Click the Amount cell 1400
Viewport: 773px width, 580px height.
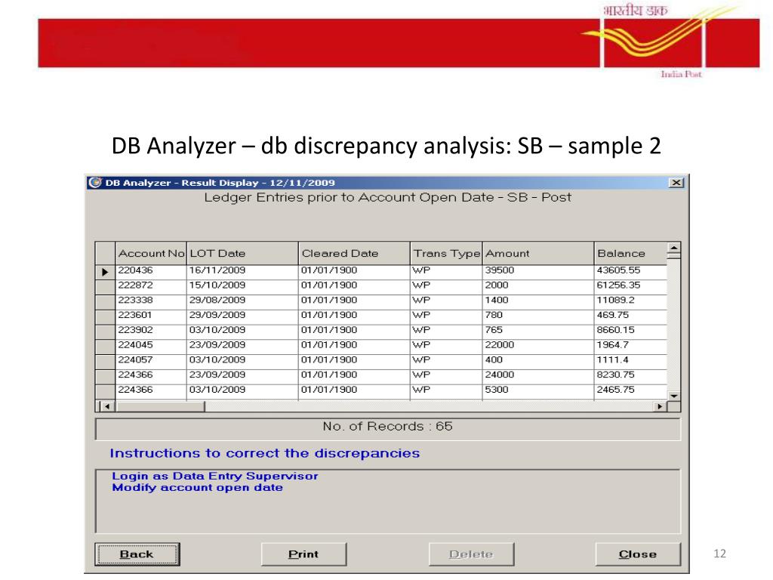tap(538, 301)
